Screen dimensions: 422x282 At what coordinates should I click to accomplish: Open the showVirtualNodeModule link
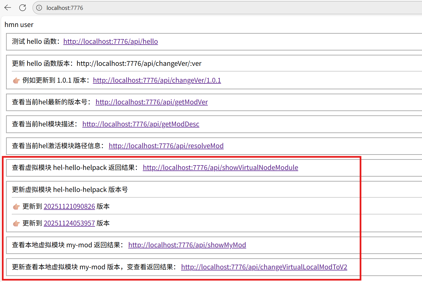point(220,168)
